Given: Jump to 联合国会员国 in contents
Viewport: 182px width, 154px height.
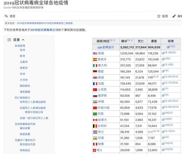Looking at the screenshot, I should click(x=27, y=145).
